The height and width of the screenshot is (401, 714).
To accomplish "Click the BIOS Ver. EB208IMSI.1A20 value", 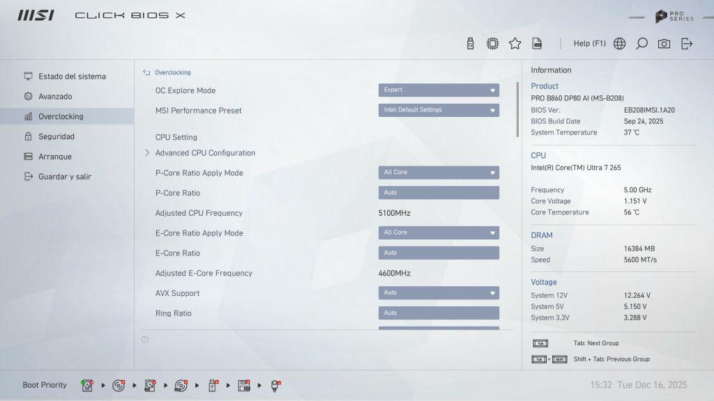I will pos(649,110).
